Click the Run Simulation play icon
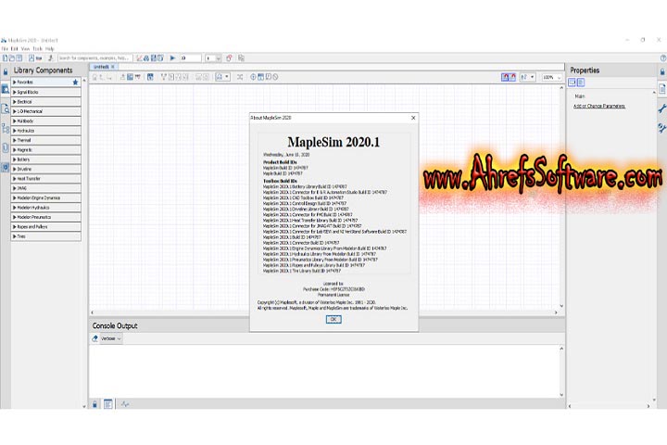This screenshot has height=445, width=667. (173, 57)
